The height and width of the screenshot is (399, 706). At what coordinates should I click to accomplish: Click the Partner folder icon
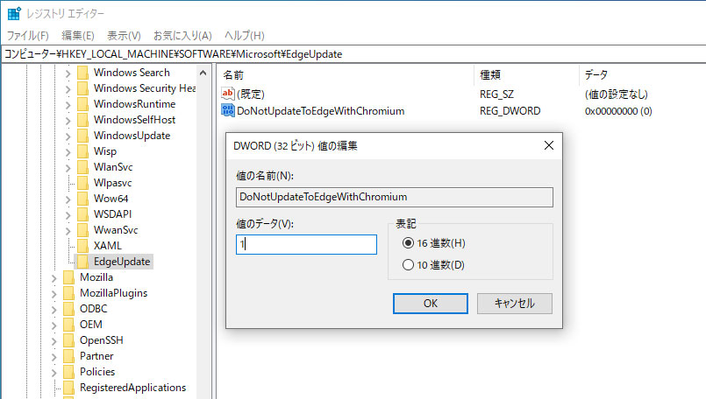[x=69, y=356]
